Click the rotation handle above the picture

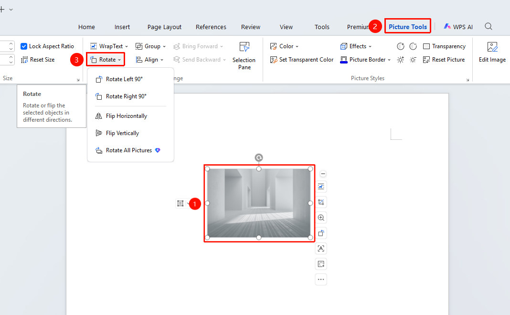[x=258, y=157]
